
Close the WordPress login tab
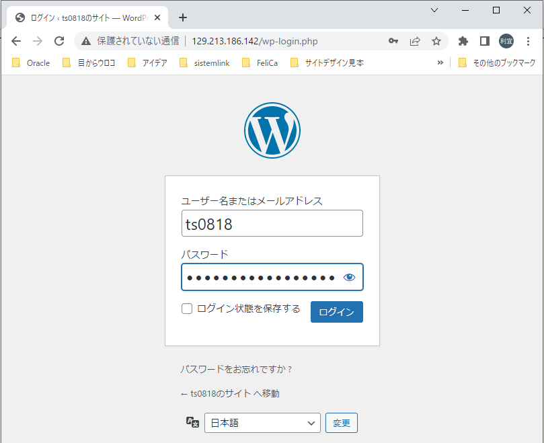157,17
